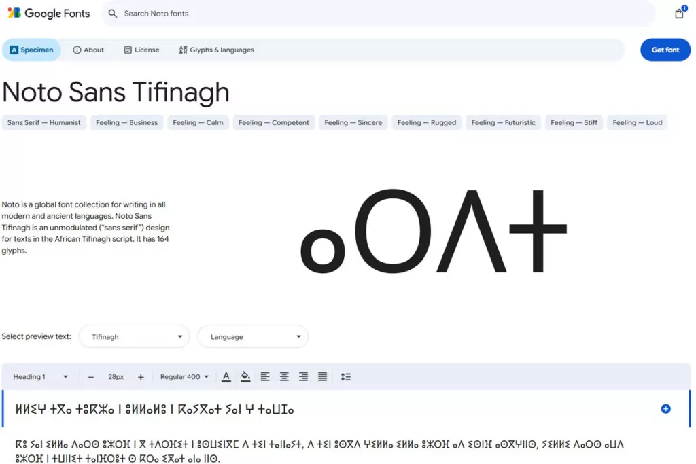Select the Feeling — Rugged tag
The width and height of the screenshot is (696, 464).
pyautogui.click(x=427, y=122)
